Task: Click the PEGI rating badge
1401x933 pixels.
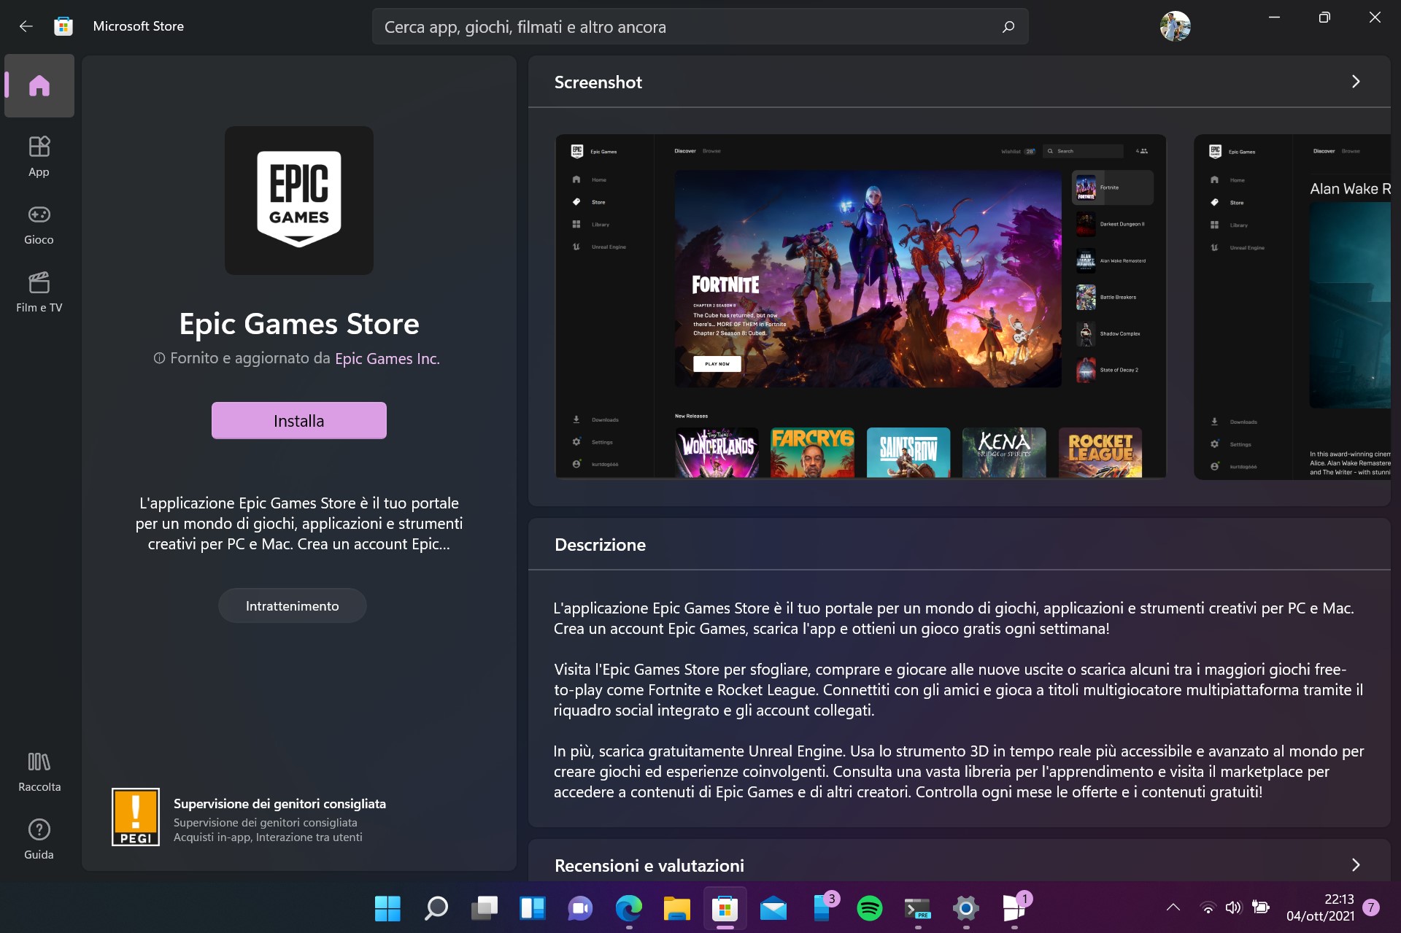Action: point(135,817)
